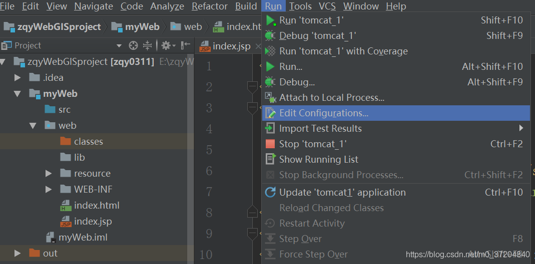Image resolution: width=535 pixels, height=264 pixels.
Task: Click the orange out folder icon
Action: coord(35,253)
